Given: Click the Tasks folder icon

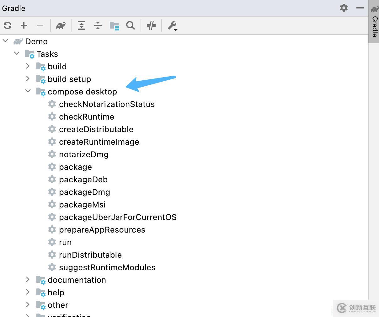Looking at the screenshot, I should click(30, 54).
